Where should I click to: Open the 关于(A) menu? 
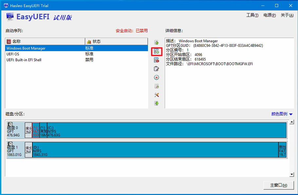pyautogui.click(x=287, y=15)
